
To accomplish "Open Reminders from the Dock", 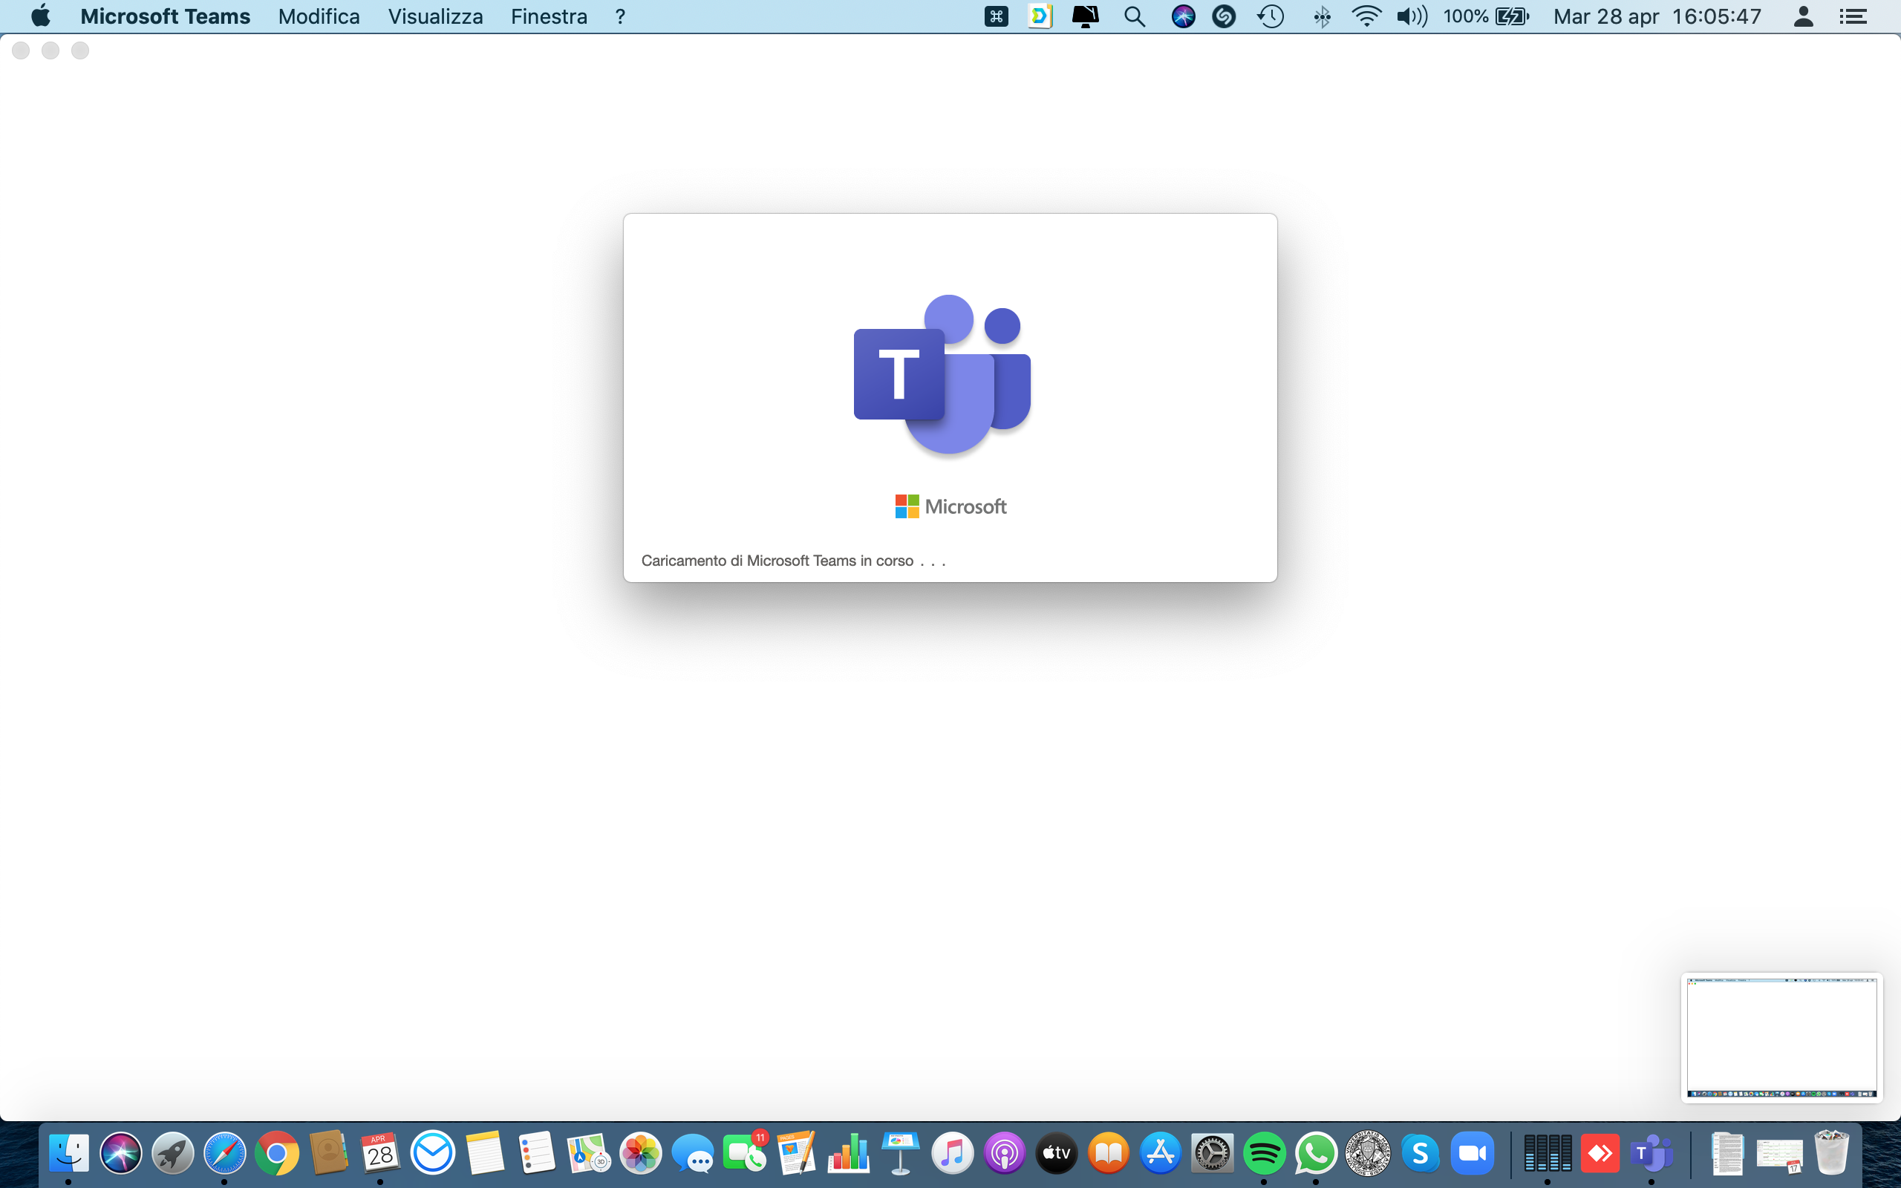I will (537, 1152).
